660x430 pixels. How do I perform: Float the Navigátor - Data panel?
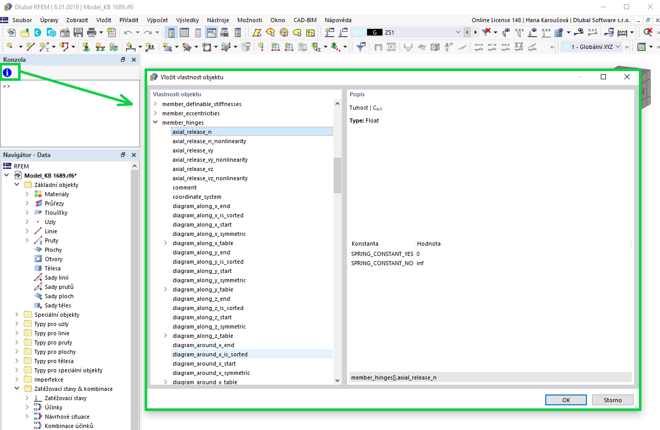click(x=123, y=155)
